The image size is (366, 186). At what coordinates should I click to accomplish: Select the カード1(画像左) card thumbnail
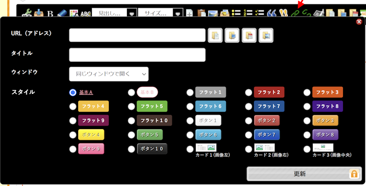point(206,148)
